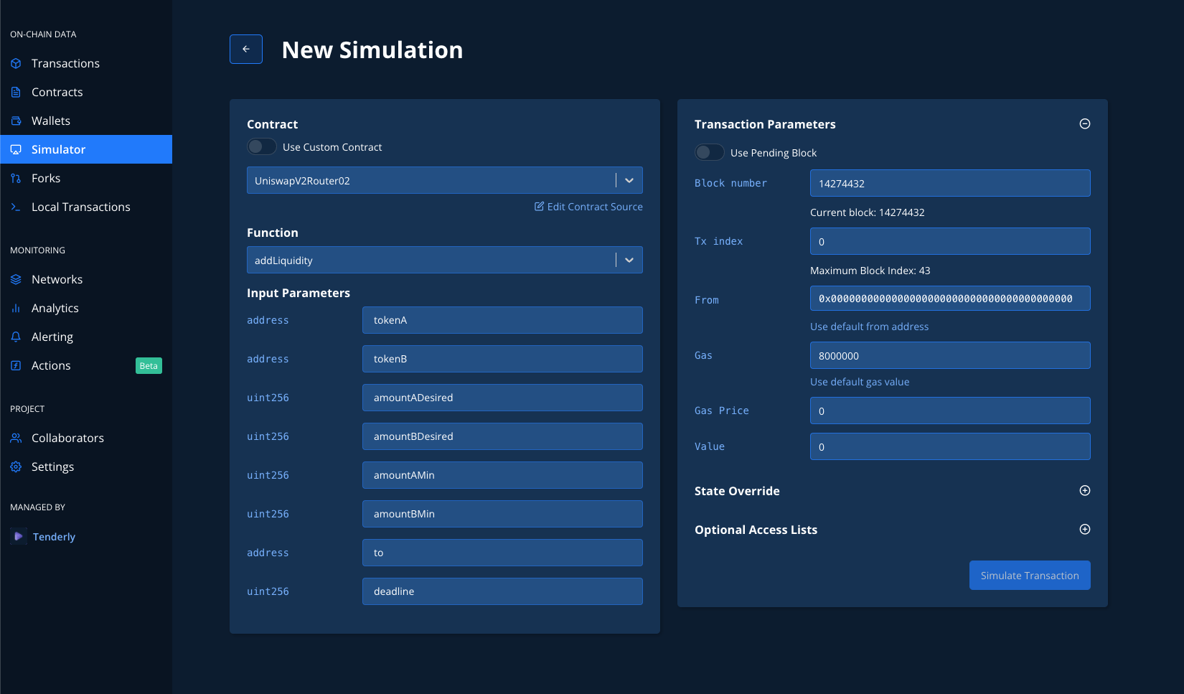The image size is (1184, 694).
Task: Click the Forks branch icon
Action: (16, 178)
